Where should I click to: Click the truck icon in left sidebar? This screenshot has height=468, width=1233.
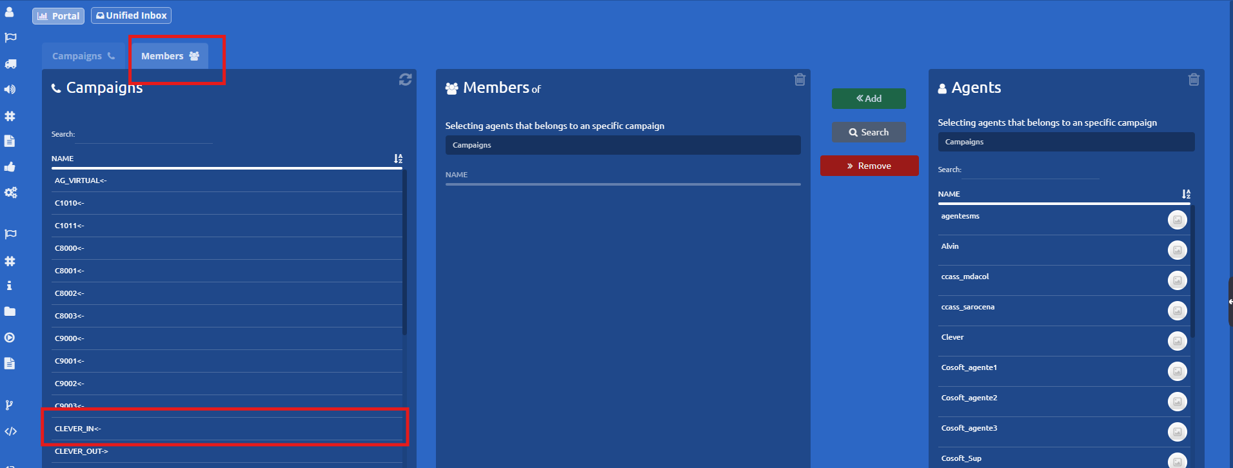(10, 64)
